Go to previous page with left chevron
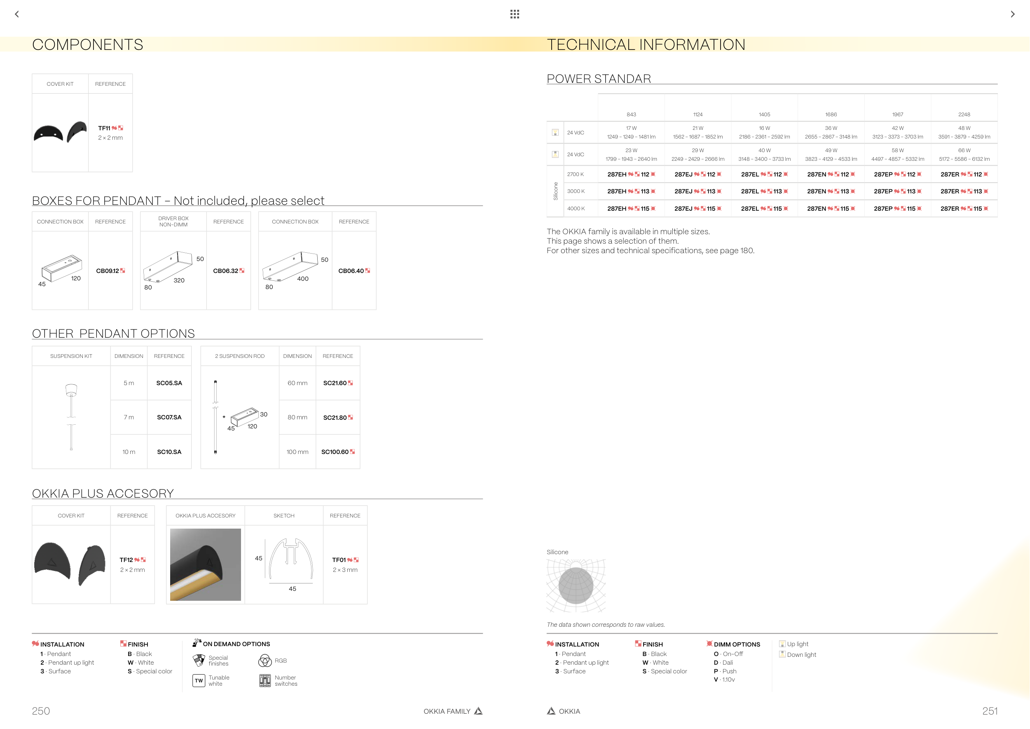The height and width of the screenshot is (729, 1030). pos(17,14)
